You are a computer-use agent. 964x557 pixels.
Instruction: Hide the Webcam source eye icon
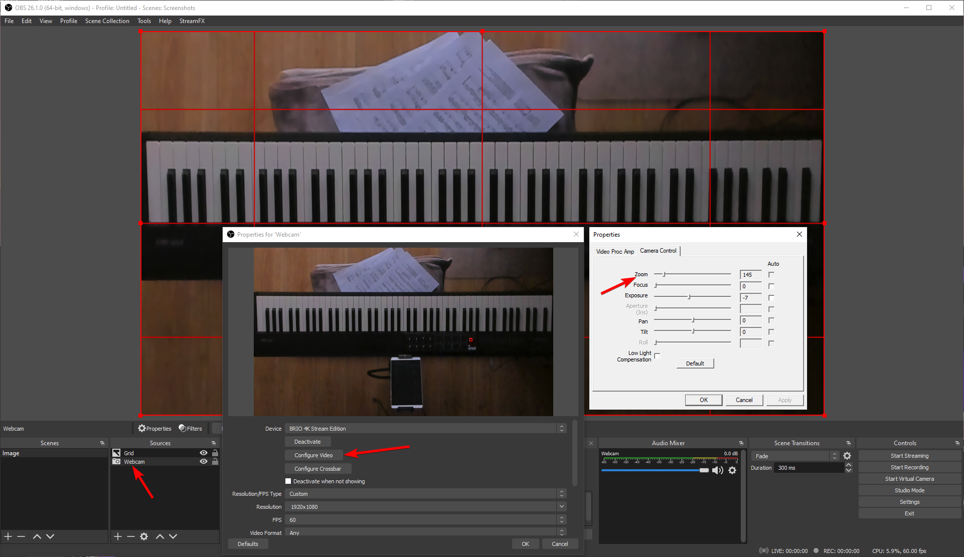coord(204,462)
